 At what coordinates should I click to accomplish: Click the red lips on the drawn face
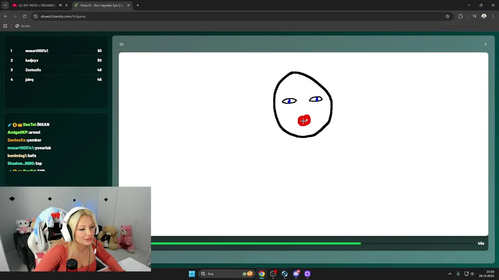click(304, 121)
